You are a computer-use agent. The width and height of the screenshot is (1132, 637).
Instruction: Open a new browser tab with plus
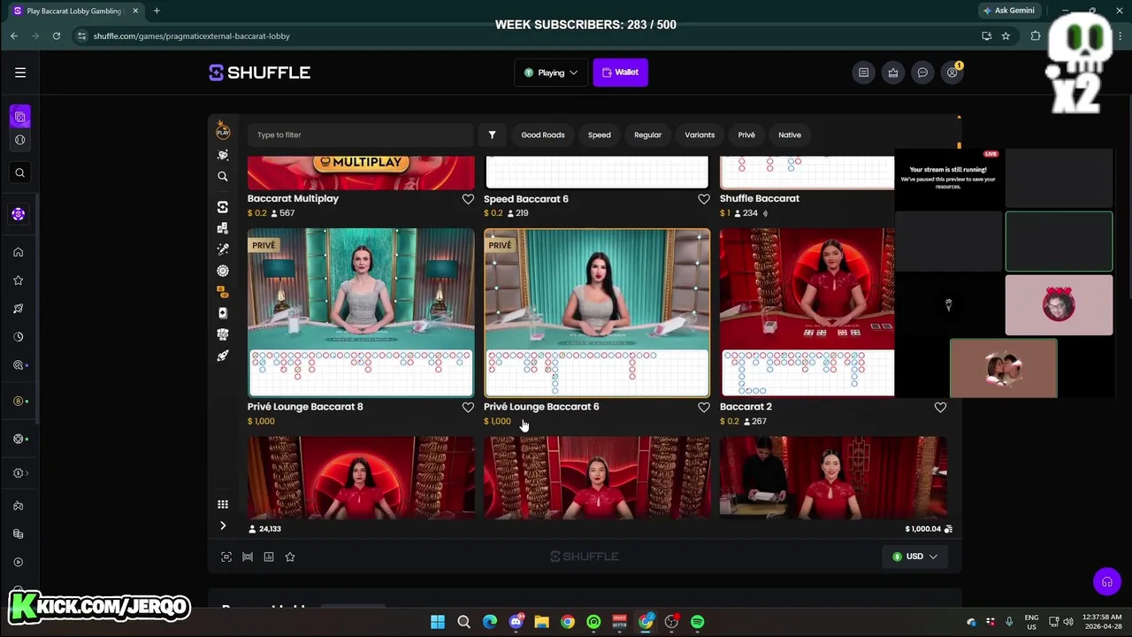click(x=157, y=11)
